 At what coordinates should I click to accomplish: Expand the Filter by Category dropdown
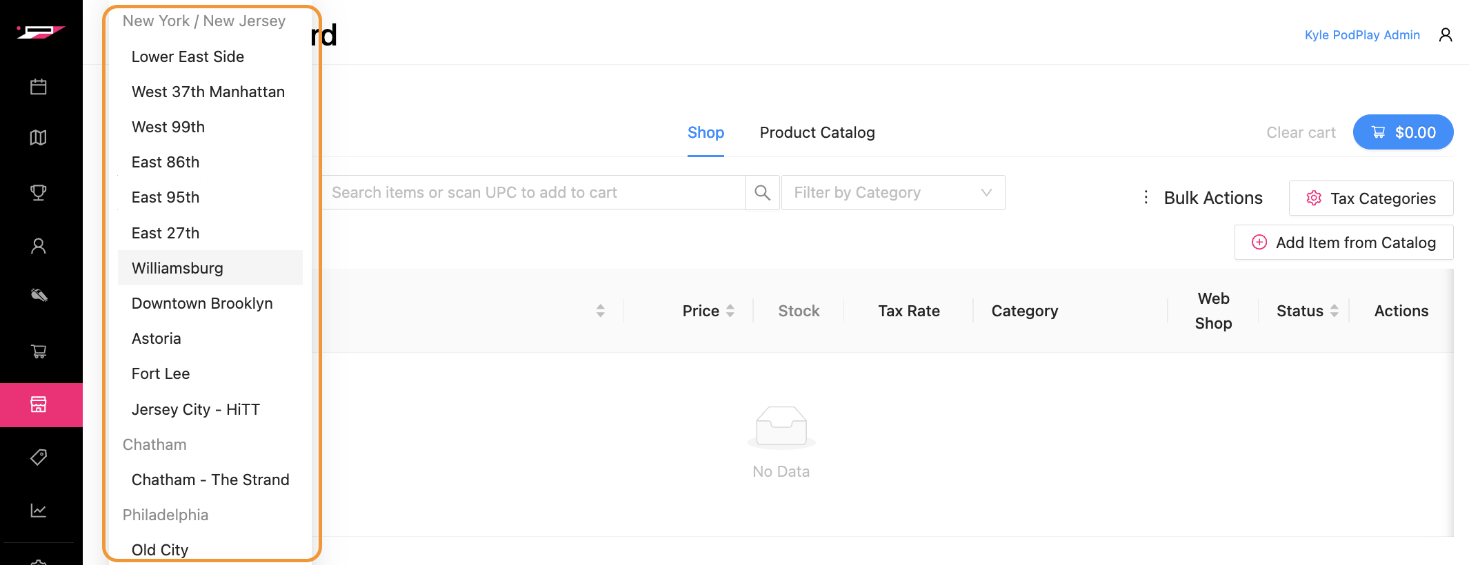point(892,193)
